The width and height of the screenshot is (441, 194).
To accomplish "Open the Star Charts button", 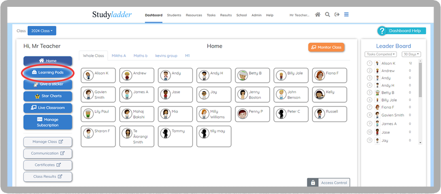I will click(x=48, y=96).
